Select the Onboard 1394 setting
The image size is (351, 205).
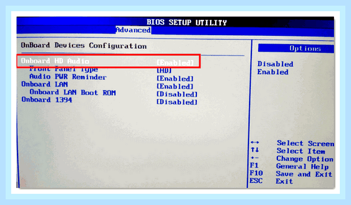pyautogui.click(x=46, y=100)
